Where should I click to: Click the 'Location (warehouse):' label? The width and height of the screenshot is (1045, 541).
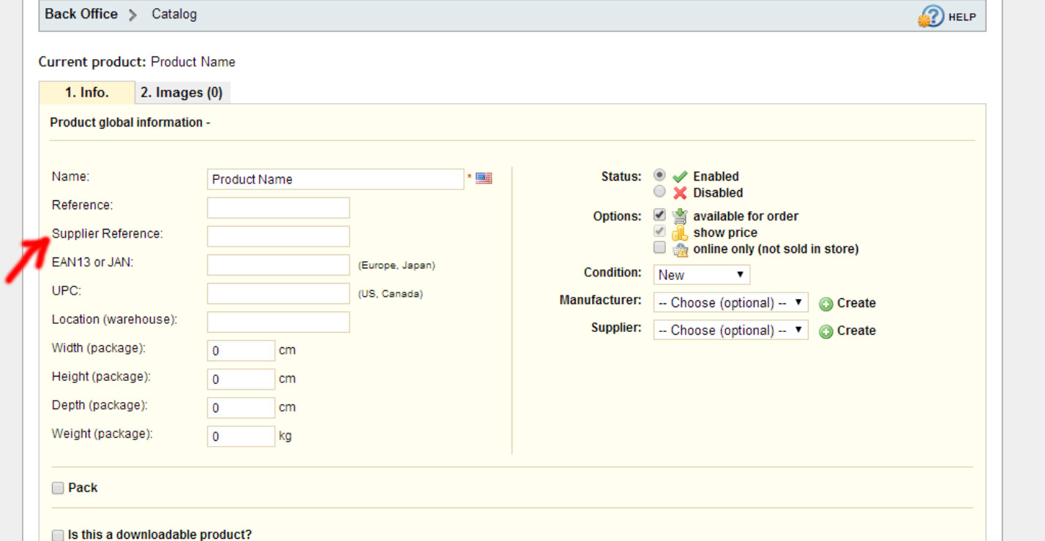click(115, 319)
